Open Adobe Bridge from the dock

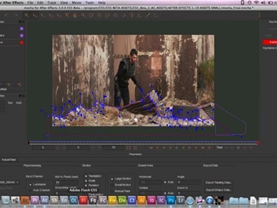(x=25, y=200)
